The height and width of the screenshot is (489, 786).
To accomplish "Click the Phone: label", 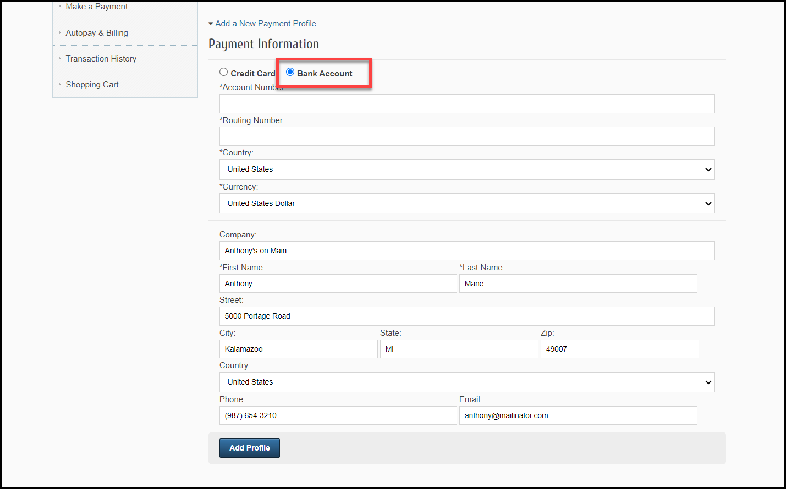I will tap(232, 399).
